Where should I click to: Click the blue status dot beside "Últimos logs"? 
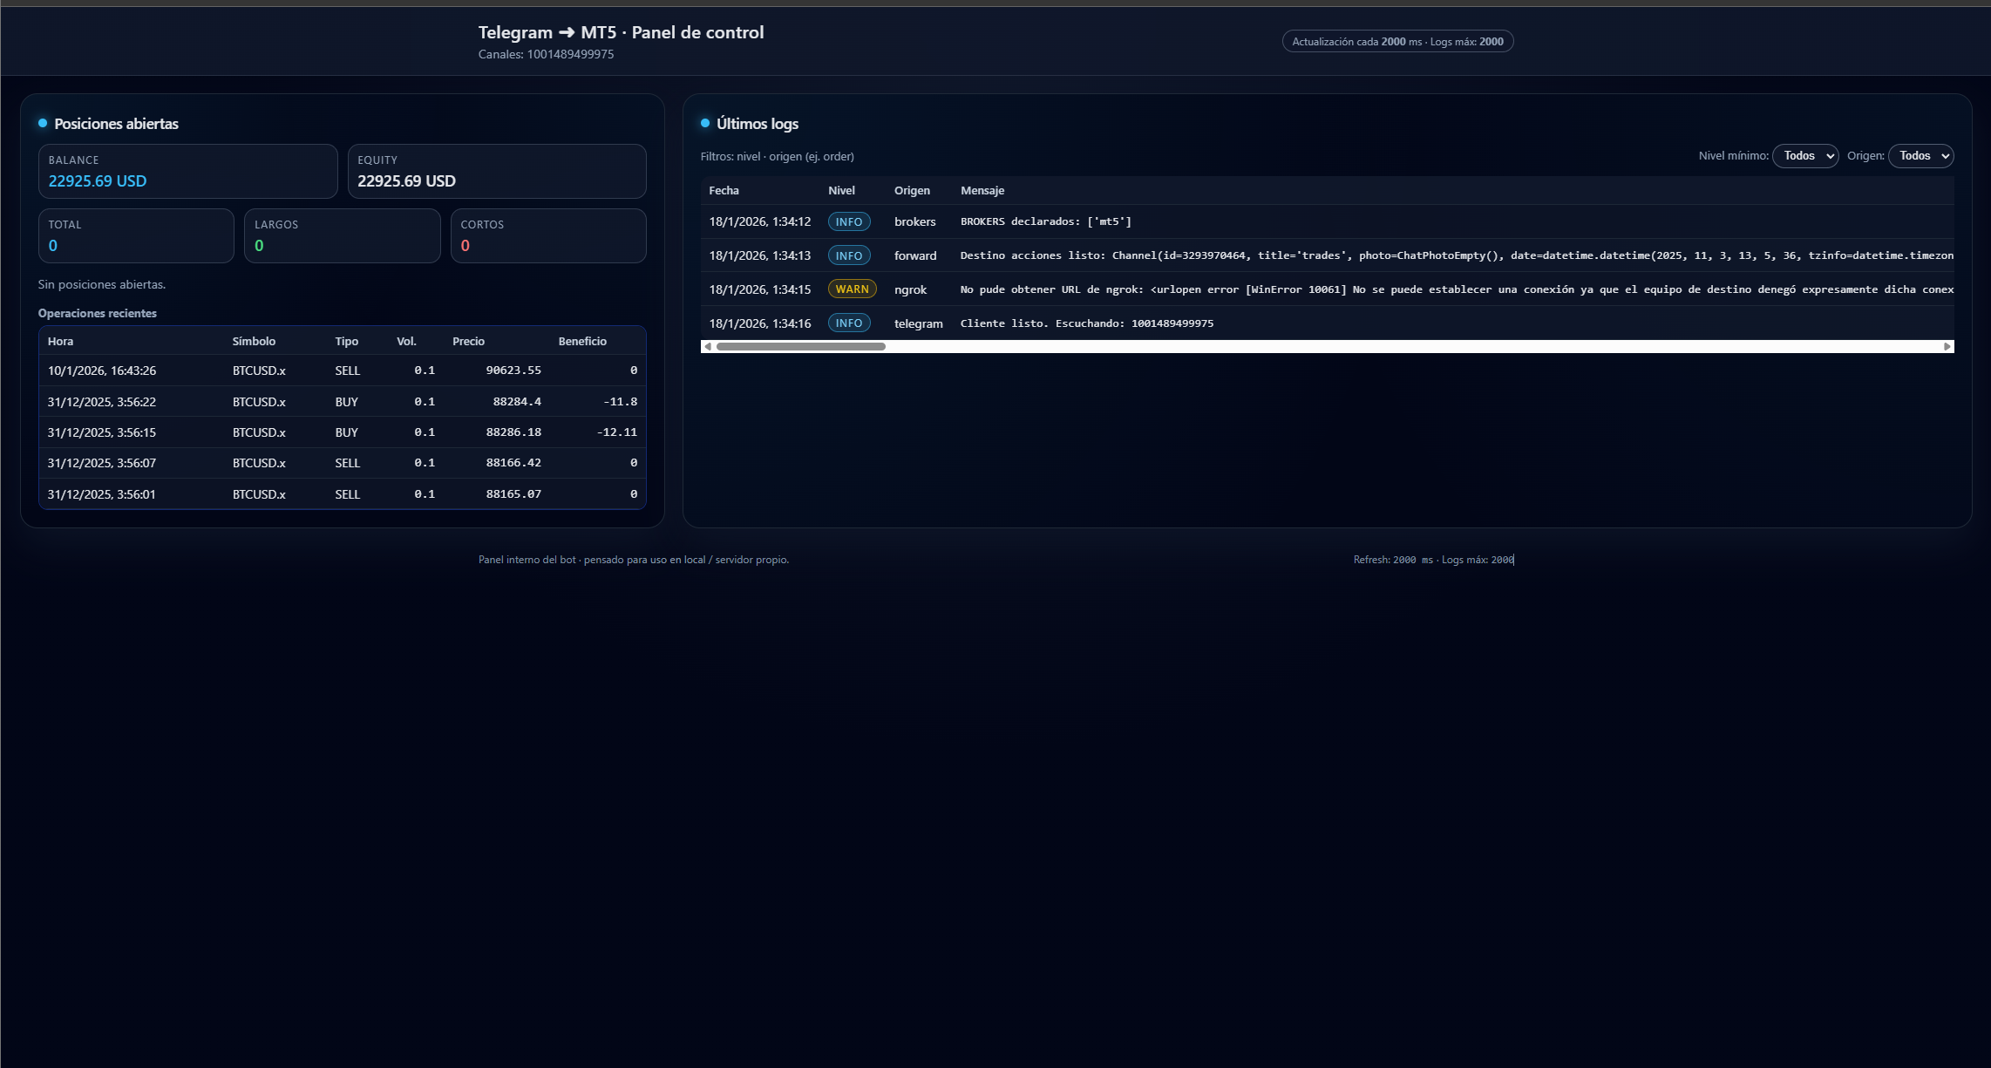(x=705, y=124)
